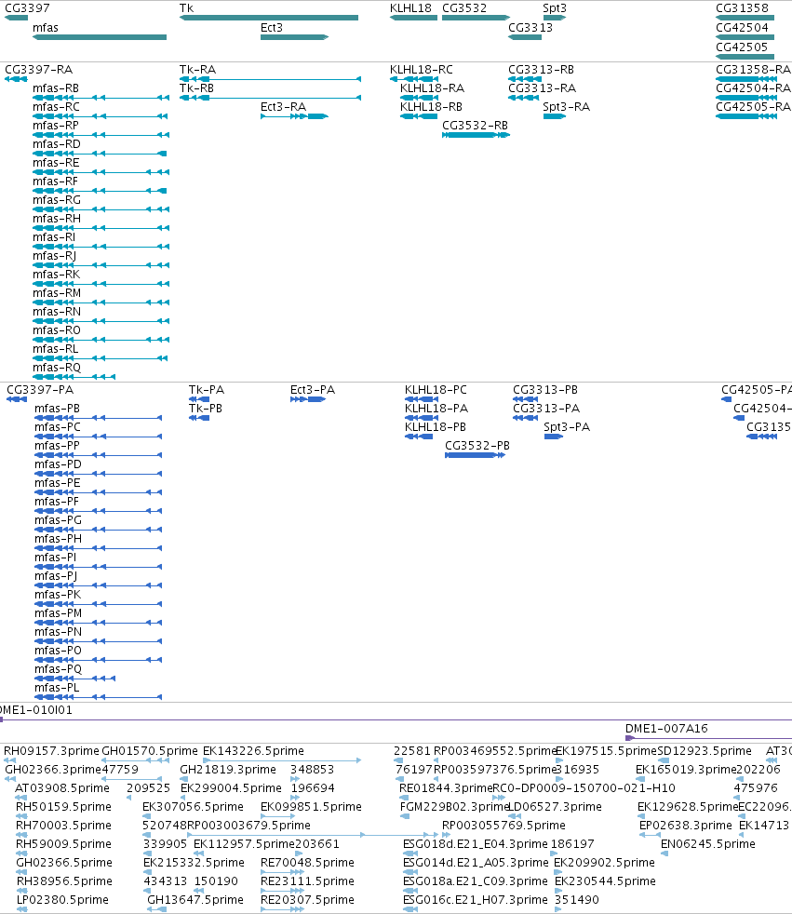Select the mfas-RK transcript
The image size is (792, 914).
tap(101, 285)
